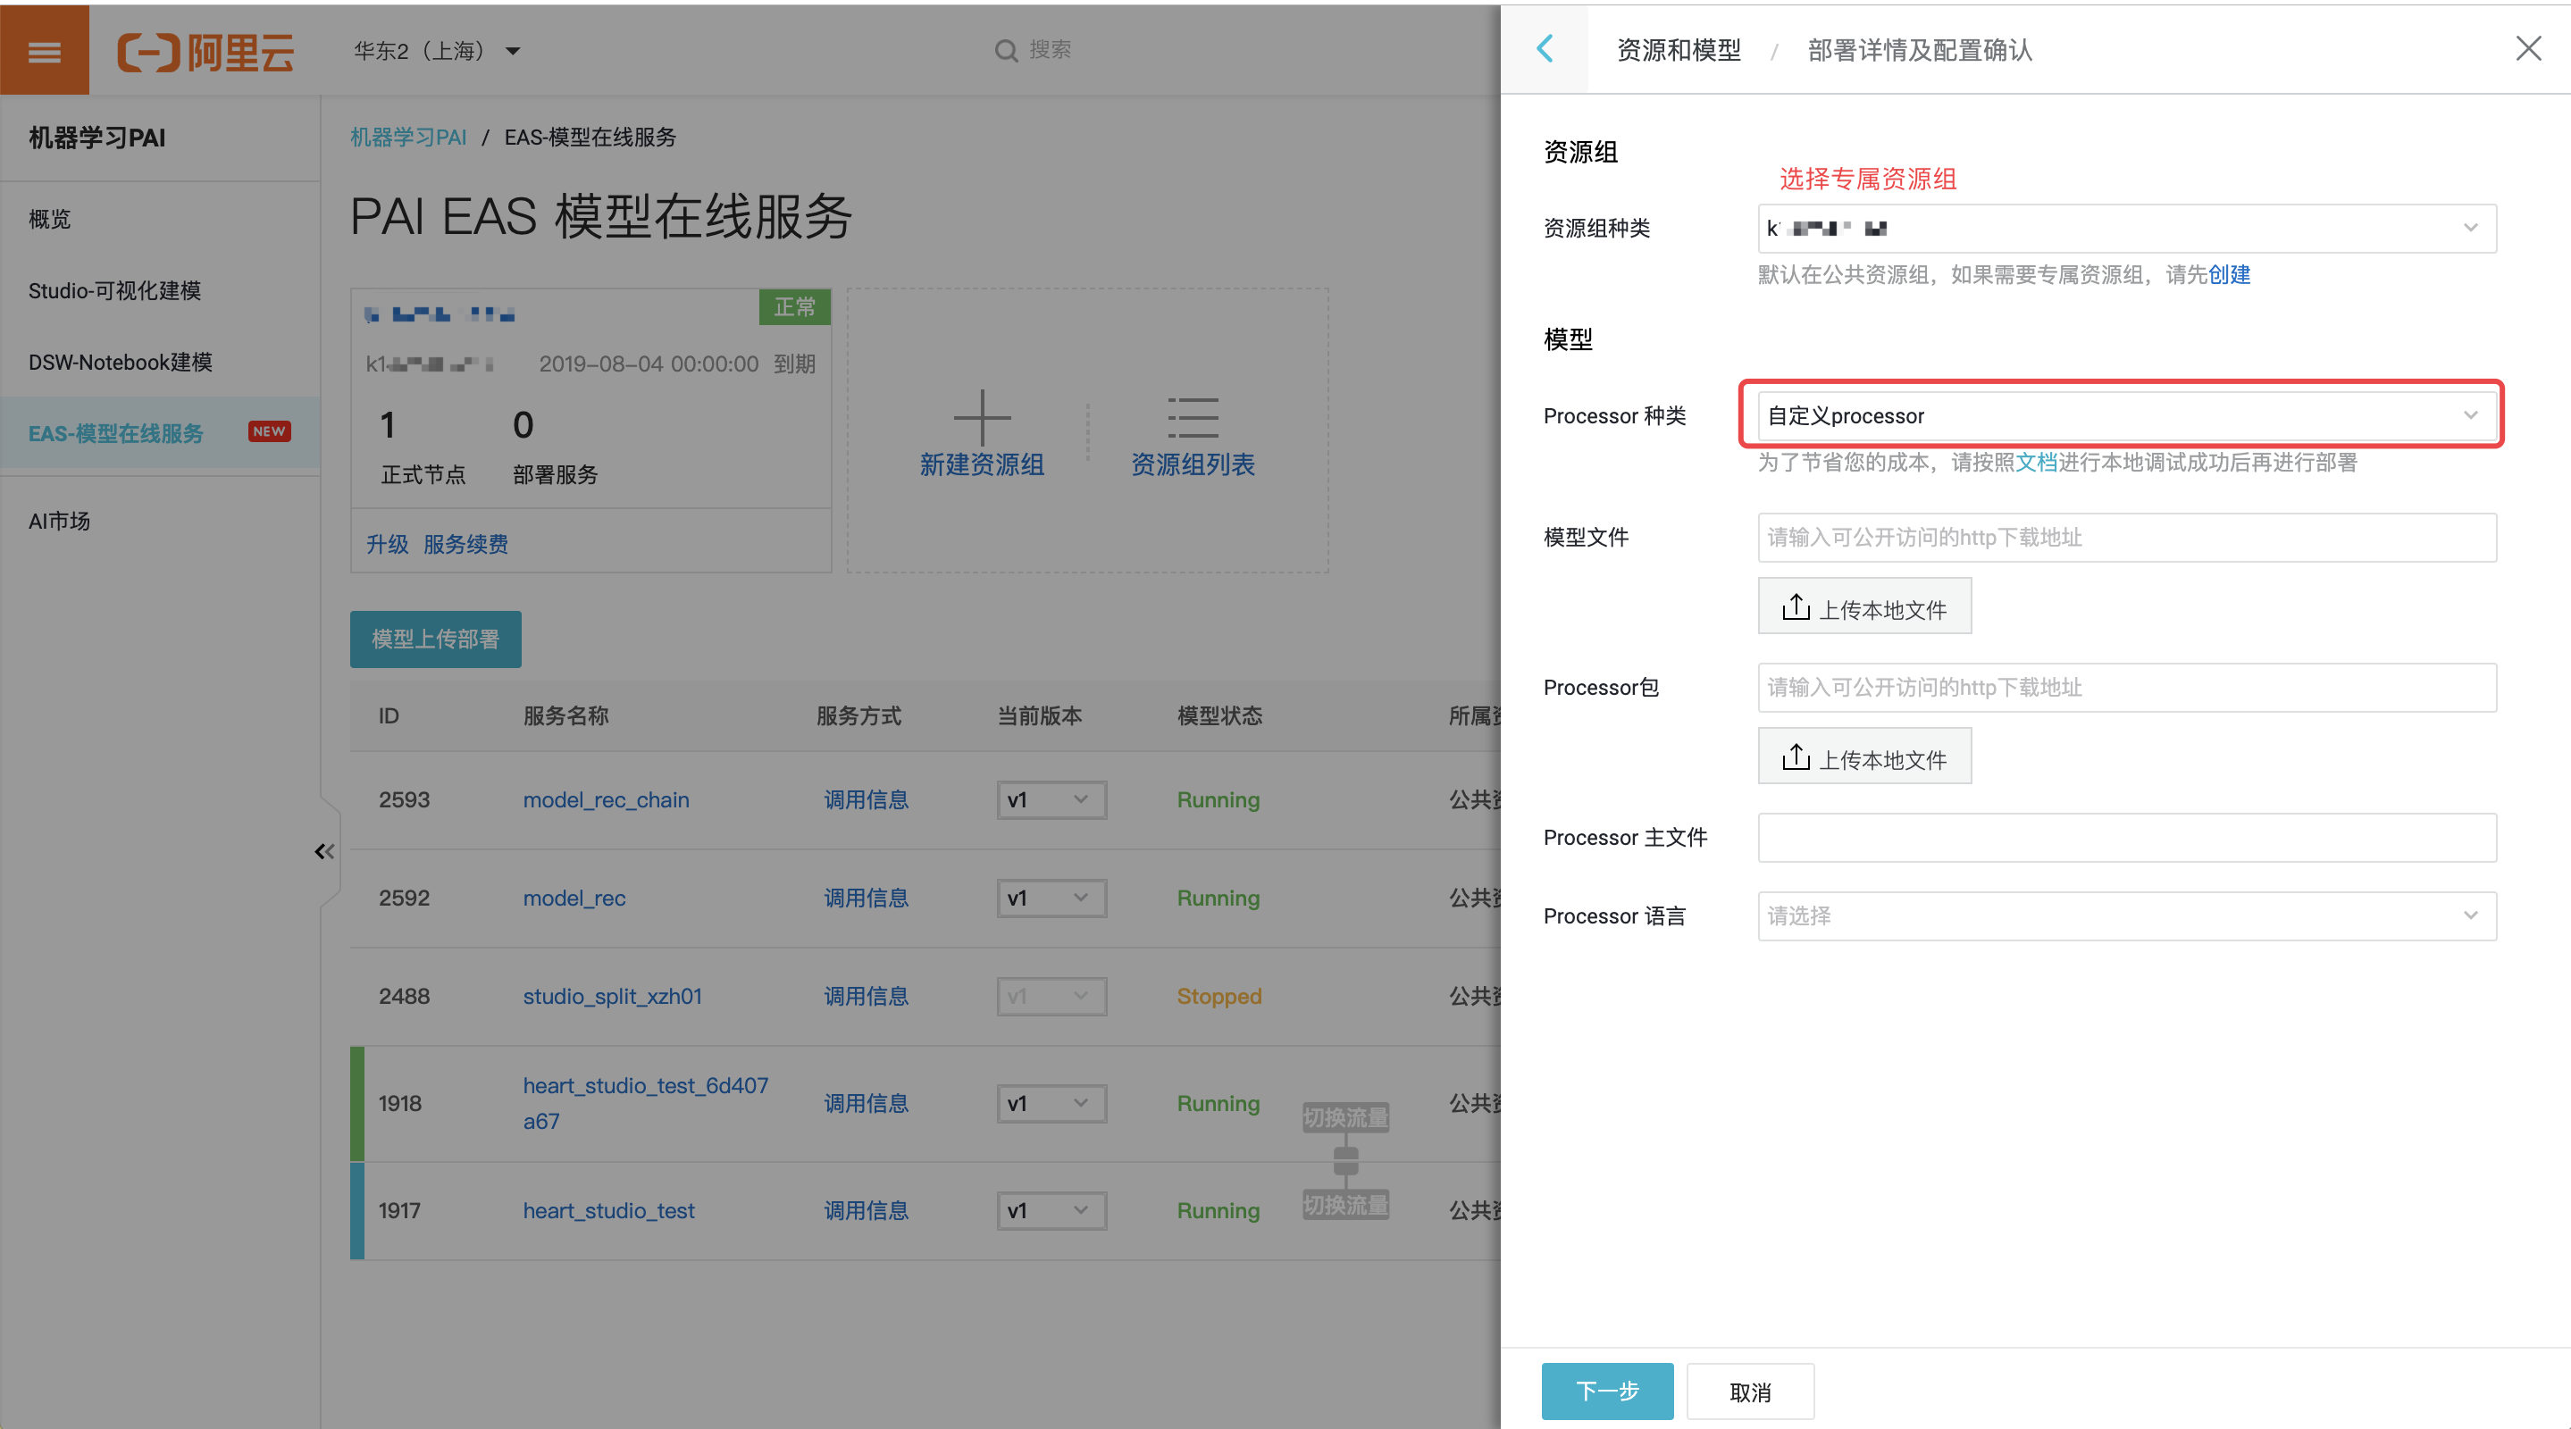Open the region selector 华东2 (上海)
This screenshot has width=2571, height=1429.
point(437,50)
